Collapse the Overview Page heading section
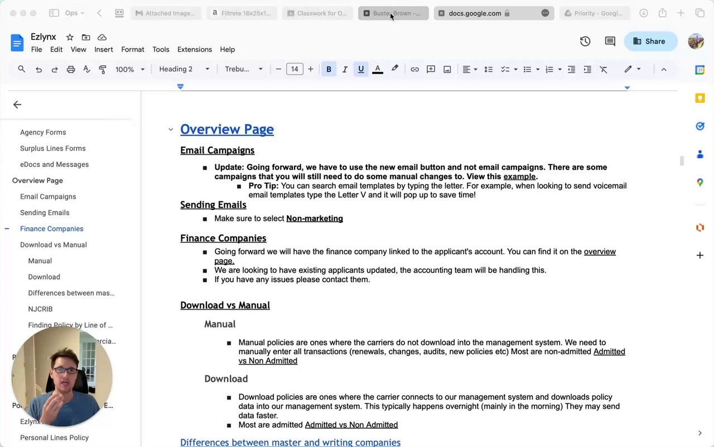Viewport: 714px width, 447px height. coord(171,129)
